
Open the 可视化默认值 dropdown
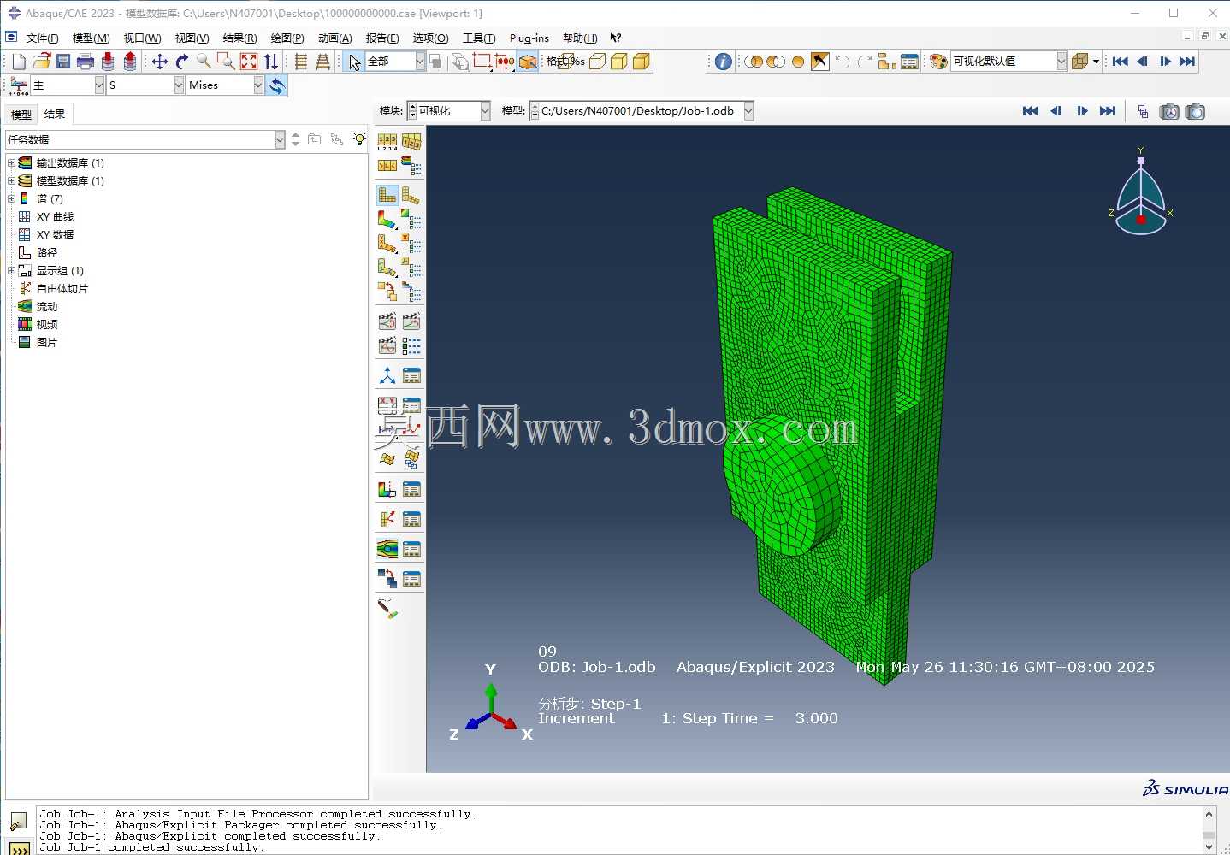1061,62
